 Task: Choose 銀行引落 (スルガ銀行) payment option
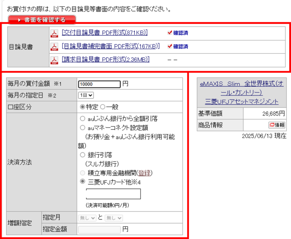(x=83, y=155)
